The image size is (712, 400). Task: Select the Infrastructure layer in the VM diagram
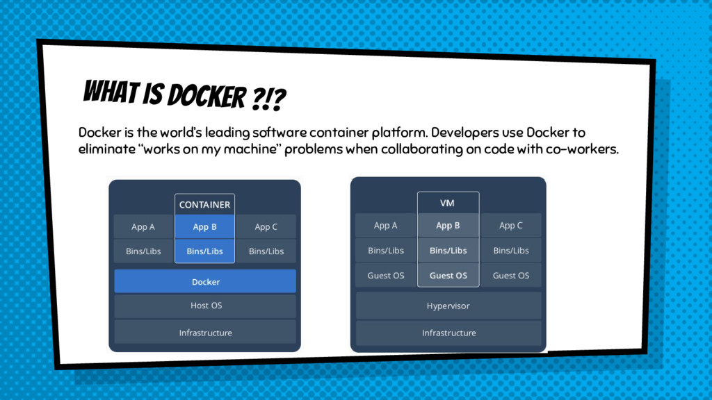pyautogui.click(x=448, y=333)
